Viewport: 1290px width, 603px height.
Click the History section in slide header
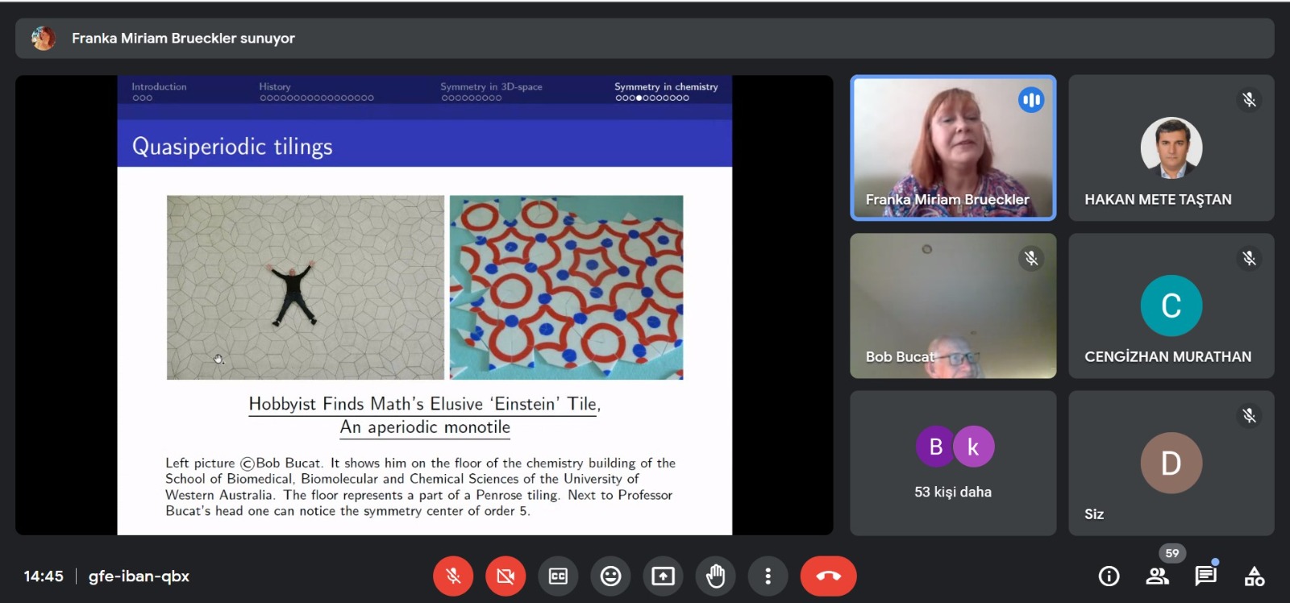point(275,86)
